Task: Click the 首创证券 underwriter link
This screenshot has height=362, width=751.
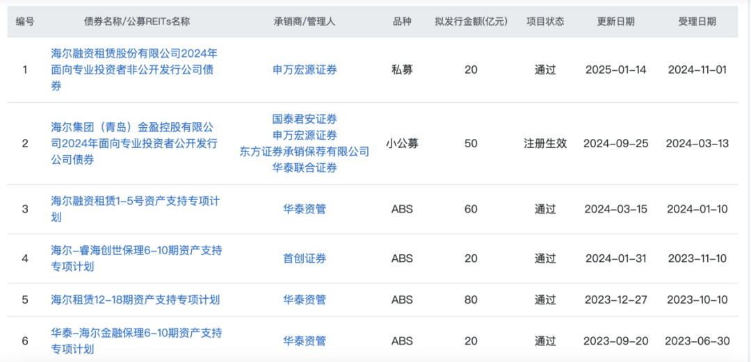Action: pyautogui.click(x=305, y=258)
